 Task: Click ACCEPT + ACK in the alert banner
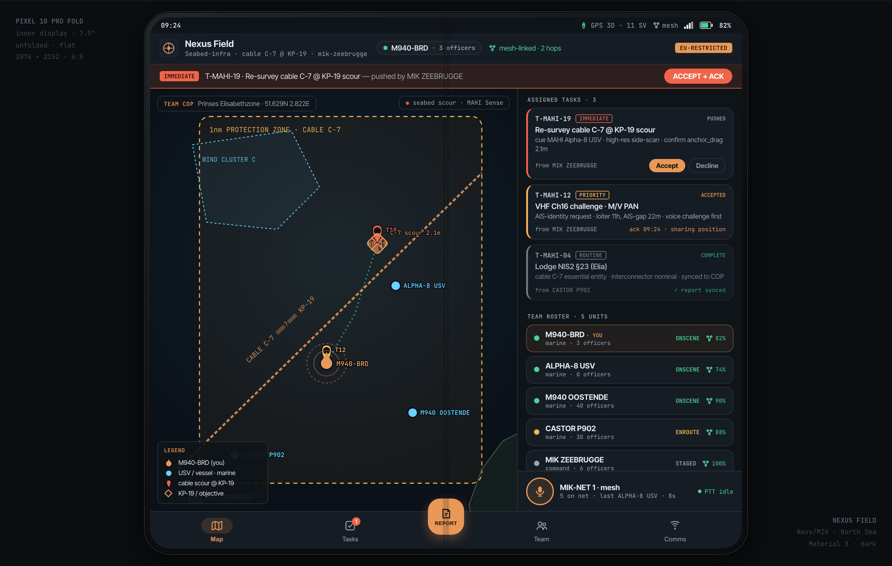coord(698,76)
